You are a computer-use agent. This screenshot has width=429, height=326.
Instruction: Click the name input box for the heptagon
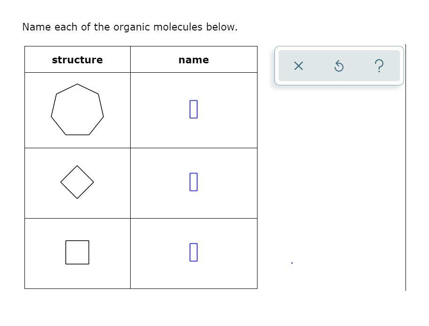(x=193, y=109)
